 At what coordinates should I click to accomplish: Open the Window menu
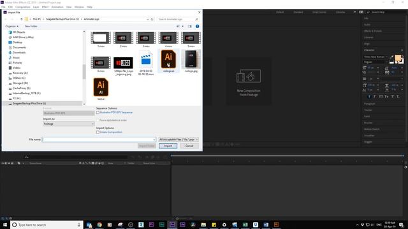(79, 7)
